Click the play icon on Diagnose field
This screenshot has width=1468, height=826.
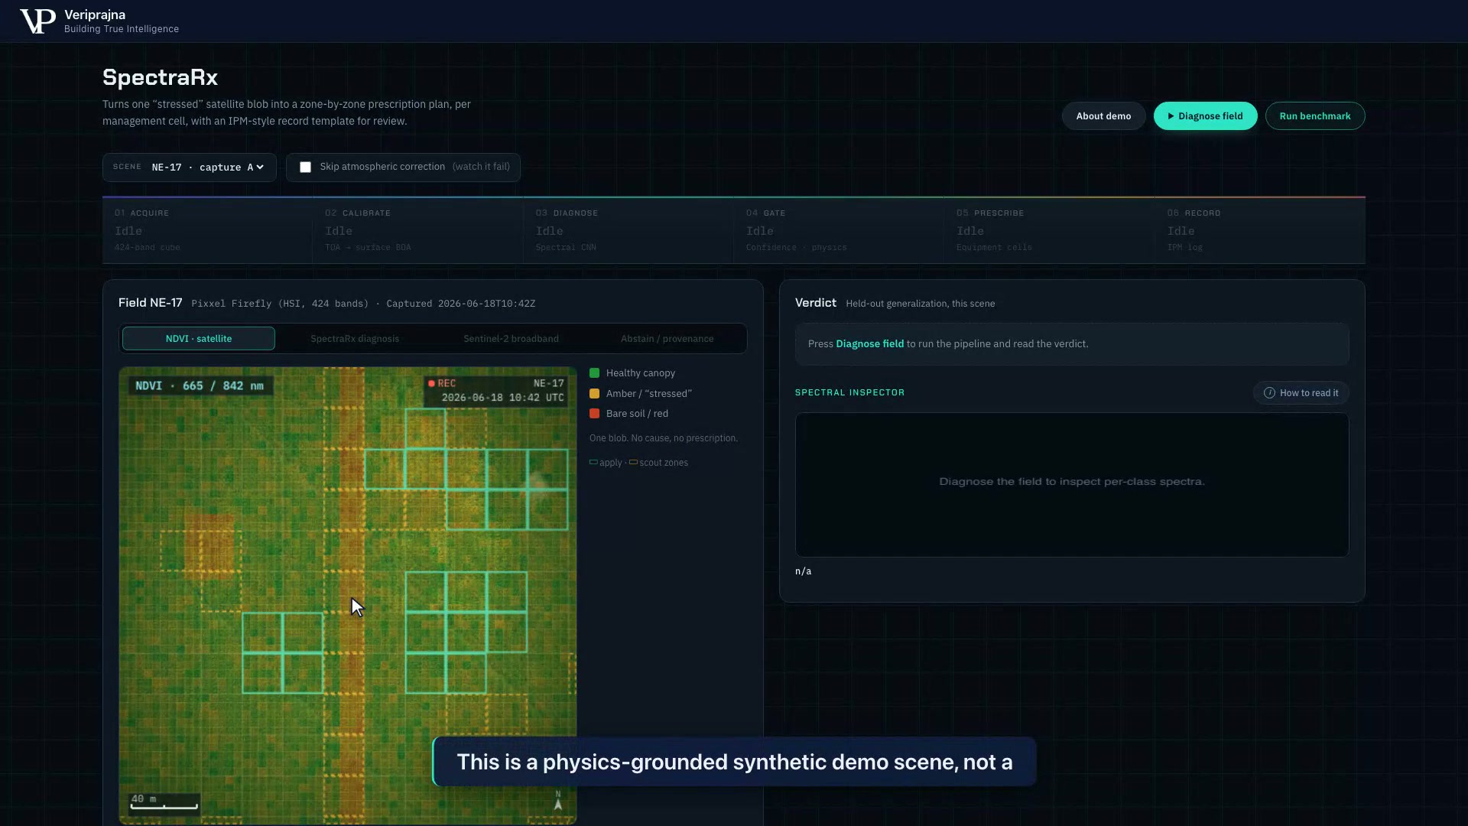1171,116
